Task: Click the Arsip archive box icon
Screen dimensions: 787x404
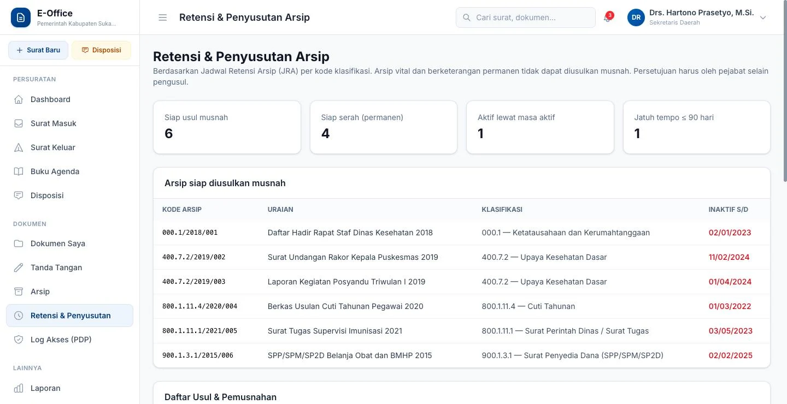Action: (x=19, y=292)
